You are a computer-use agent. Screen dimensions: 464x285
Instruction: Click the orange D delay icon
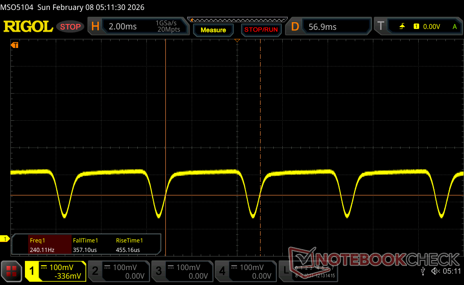point(295,27)
